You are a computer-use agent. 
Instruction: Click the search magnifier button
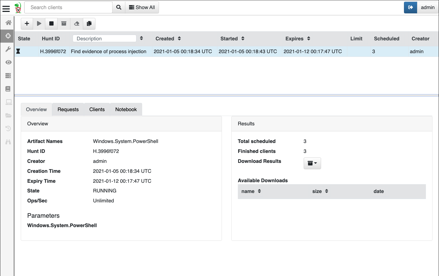coord(119,7)
